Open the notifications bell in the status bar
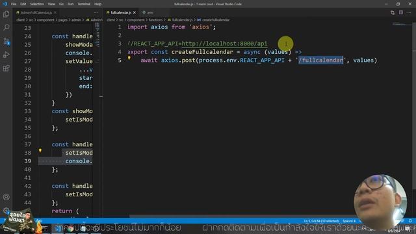Viewport: 416px width, 234px height. pos(410,221)
